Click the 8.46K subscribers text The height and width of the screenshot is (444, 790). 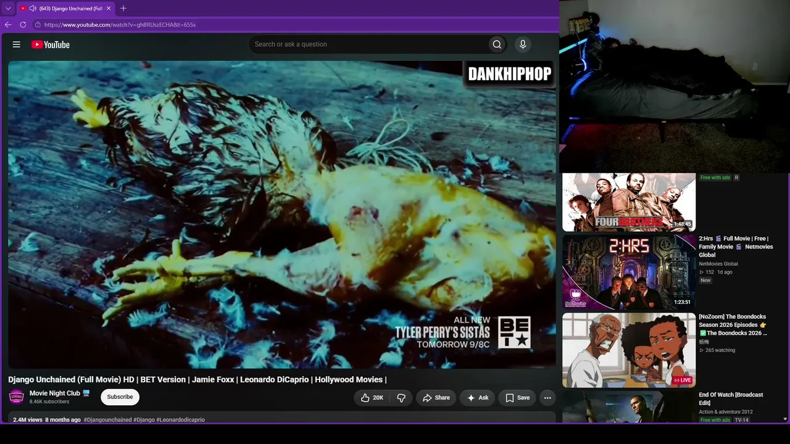(49, 402)
